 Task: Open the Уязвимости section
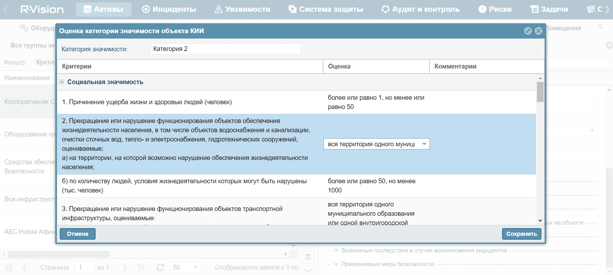243,10
